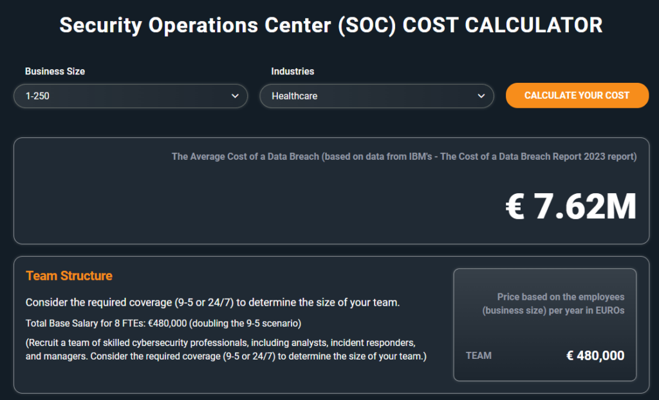Click the price based on employees caption

pos(553,304)
